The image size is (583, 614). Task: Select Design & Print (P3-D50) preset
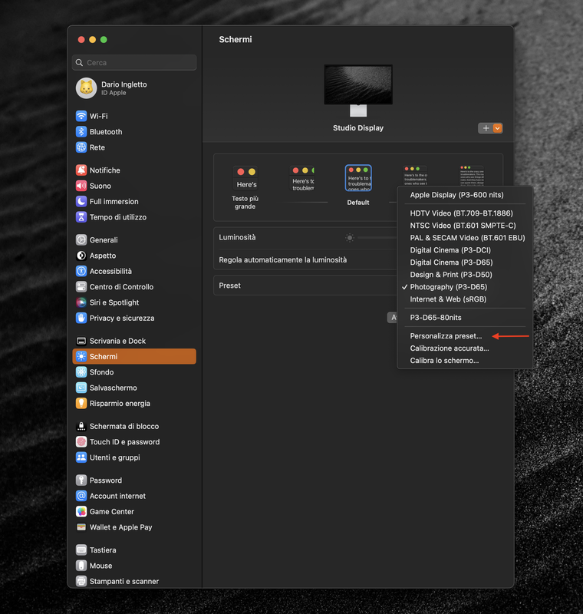point(465,275)
